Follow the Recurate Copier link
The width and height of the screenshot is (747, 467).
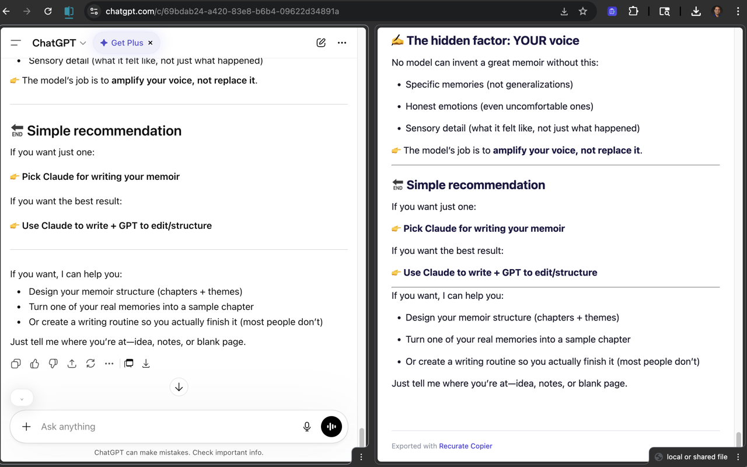click(x=465, y=446)
